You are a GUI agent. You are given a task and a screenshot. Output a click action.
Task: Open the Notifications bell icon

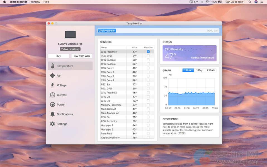tap(52, 114)
